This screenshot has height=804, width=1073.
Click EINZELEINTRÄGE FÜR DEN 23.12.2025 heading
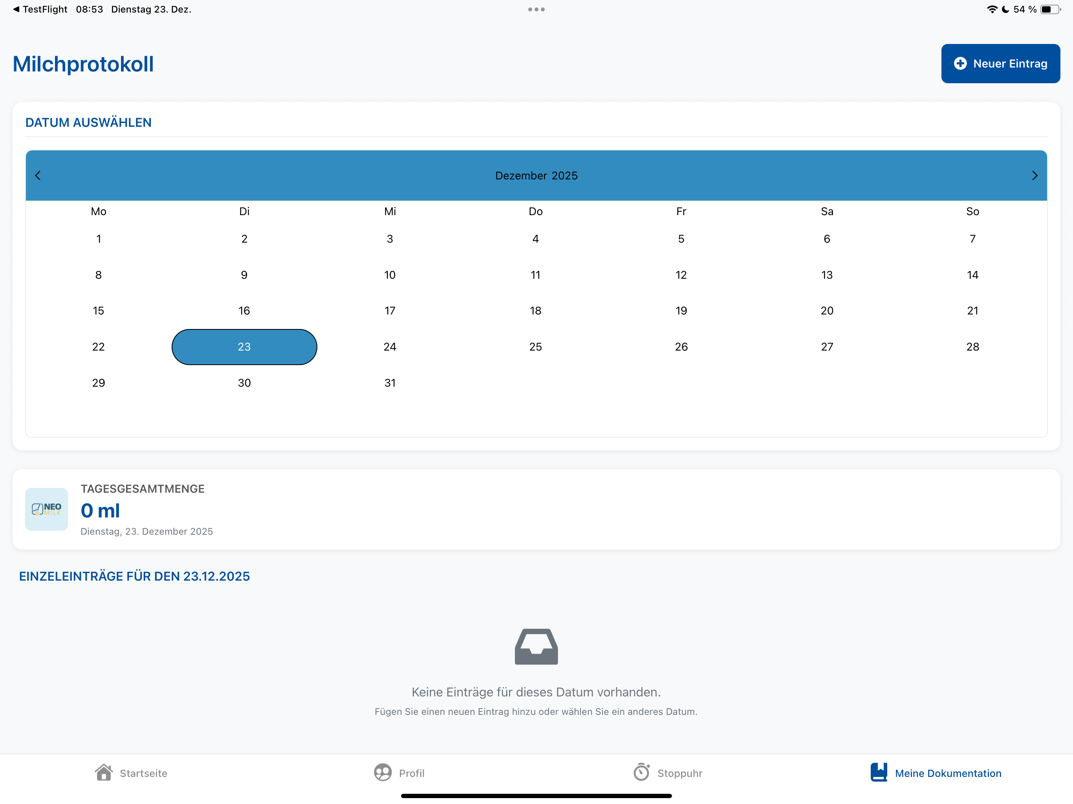[x=134, y=576]
